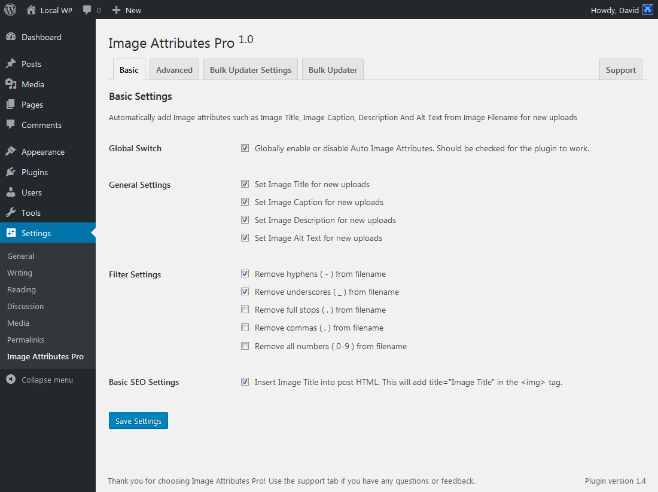Screen dimensions: 658x492
Task: Open the Dashboard gauge icon in sidebar
Action: pos(11,37)
